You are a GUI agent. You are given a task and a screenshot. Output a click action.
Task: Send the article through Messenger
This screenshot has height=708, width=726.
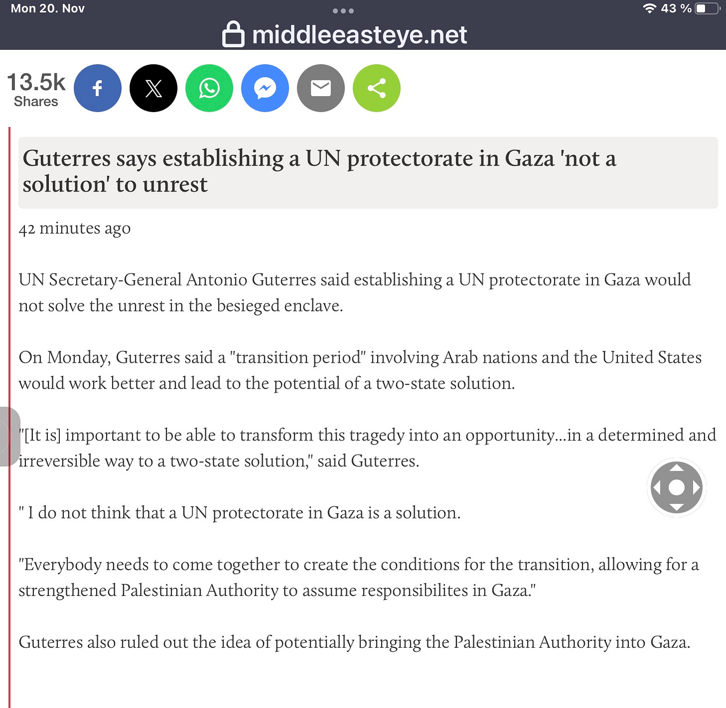click(x=265, y=88)
